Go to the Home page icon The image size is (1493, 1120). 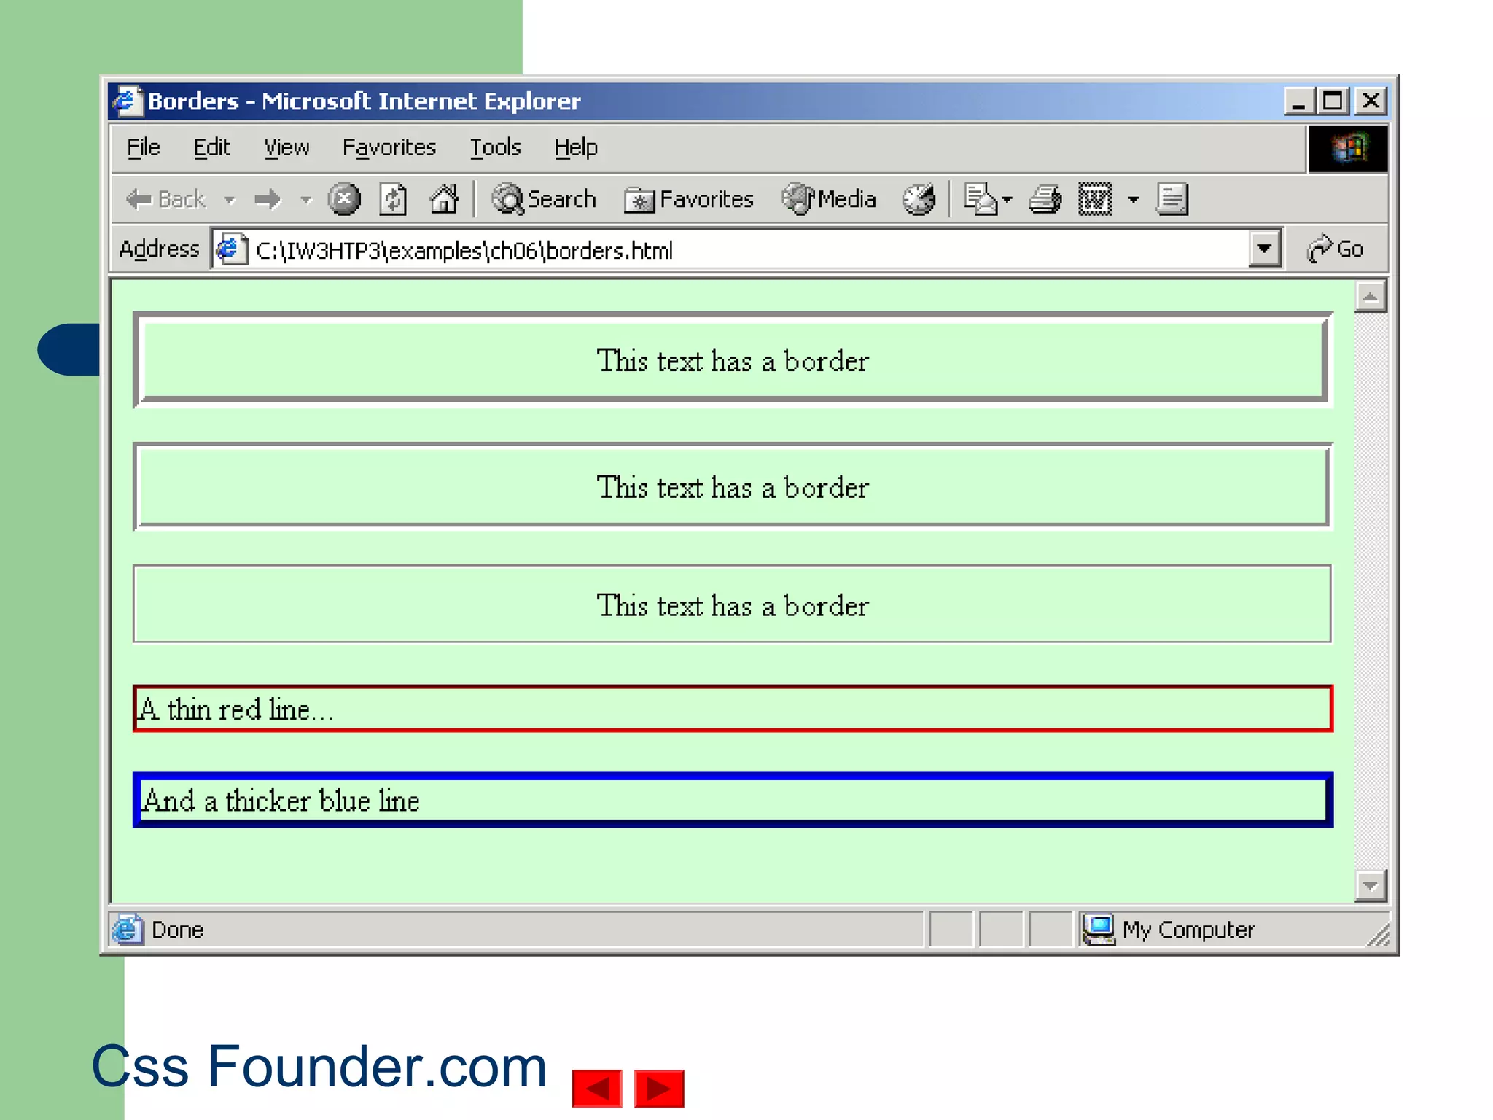point(444,199)
